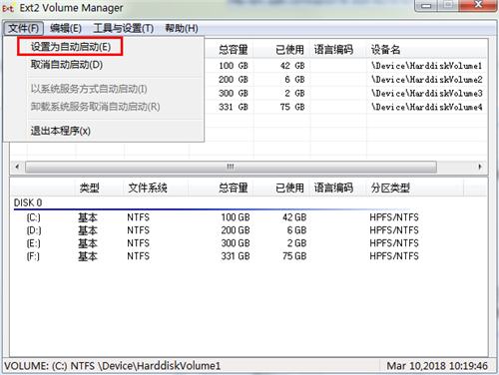Screen dimensions: 499x375
Task: Open the 文件(F) menu
Action: pos(23,28)
